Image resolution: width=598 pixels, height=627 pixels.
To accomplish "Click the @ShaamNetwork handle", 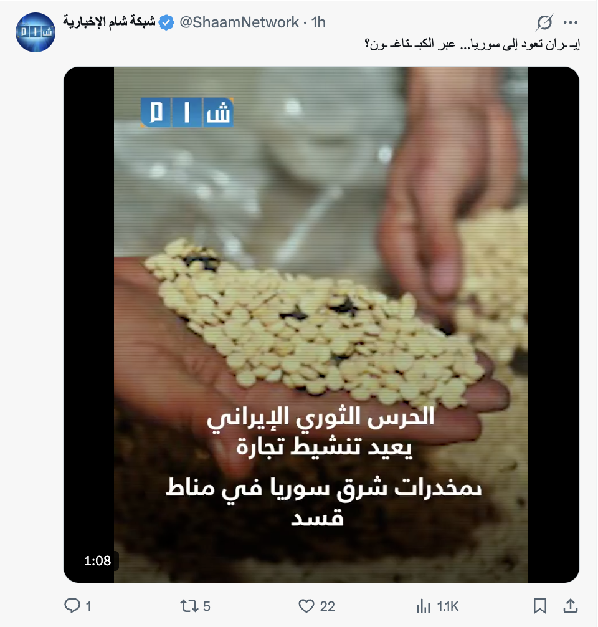I will click(x=239, y=22).
